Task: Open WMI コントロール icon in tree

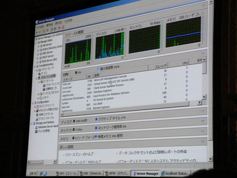Action: [x=37, y=115]
